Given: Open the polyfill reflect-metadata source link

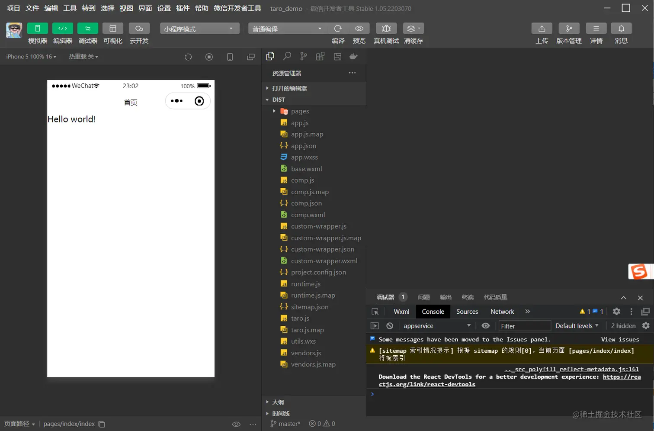Looking at the screenshot, I should pos(571,369).
